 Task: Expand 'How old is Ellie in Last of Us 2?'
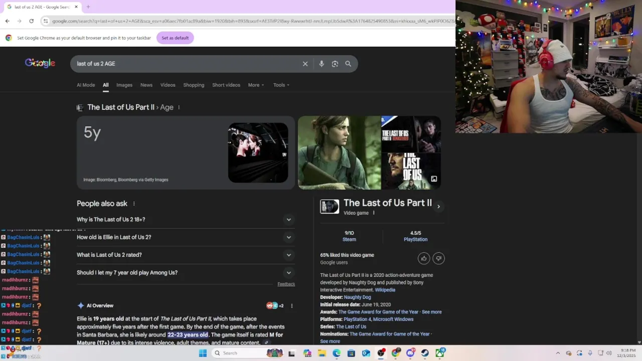pyautogui.click(x=186, y=237)
